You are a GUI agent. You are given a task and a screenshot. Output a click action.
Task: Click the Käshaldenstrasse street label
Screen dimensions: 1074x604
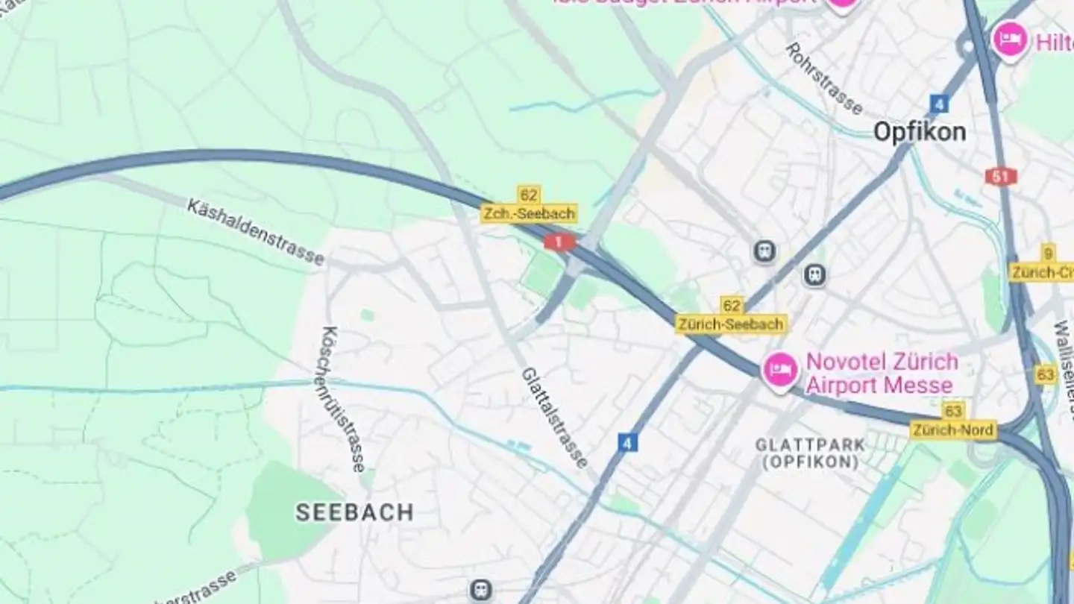[256, 232]
